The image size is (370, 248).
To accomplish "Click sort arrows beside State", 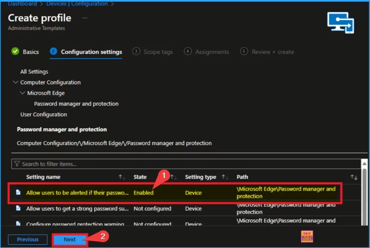I will click(174, 177).
